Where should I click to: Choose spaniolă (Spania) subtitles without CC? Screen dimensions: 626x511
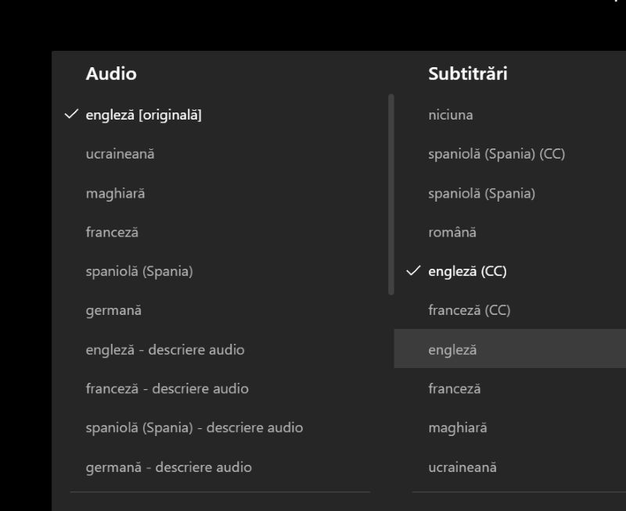[481, 194]
